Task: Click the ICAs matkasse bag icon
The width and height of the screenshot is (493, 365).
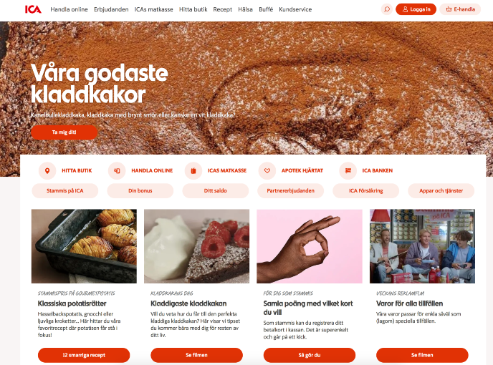Action: tap(193, 170)
